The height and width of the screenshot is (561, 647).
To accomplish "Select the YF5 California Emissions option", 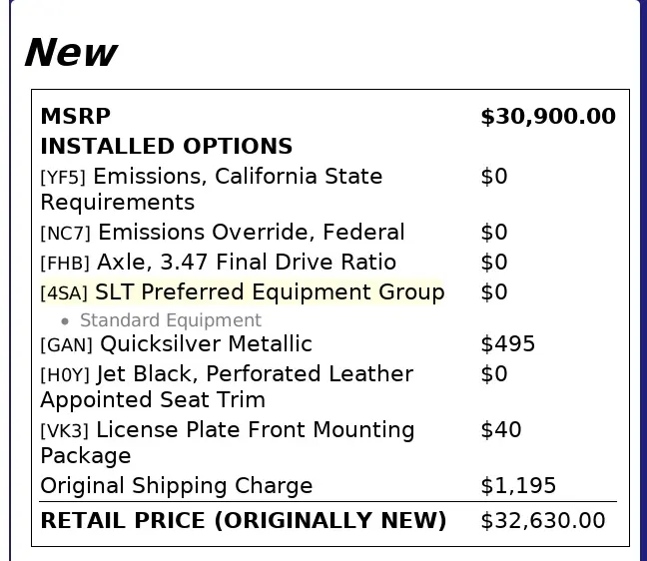I will 212,190.
